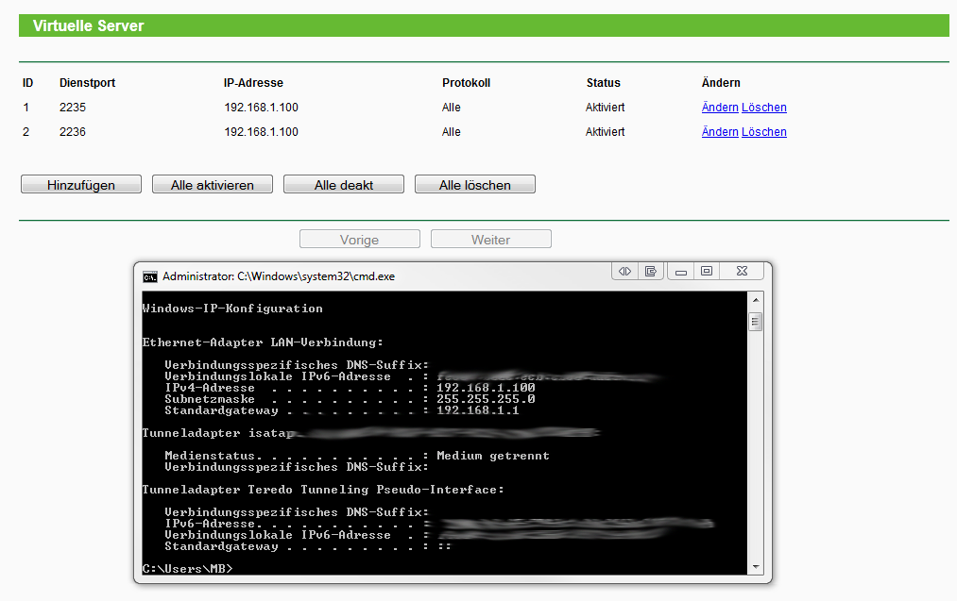Click the Virtuelle Server heading
The height and width of the screenshot is (601, 957).
click(89, 25)
